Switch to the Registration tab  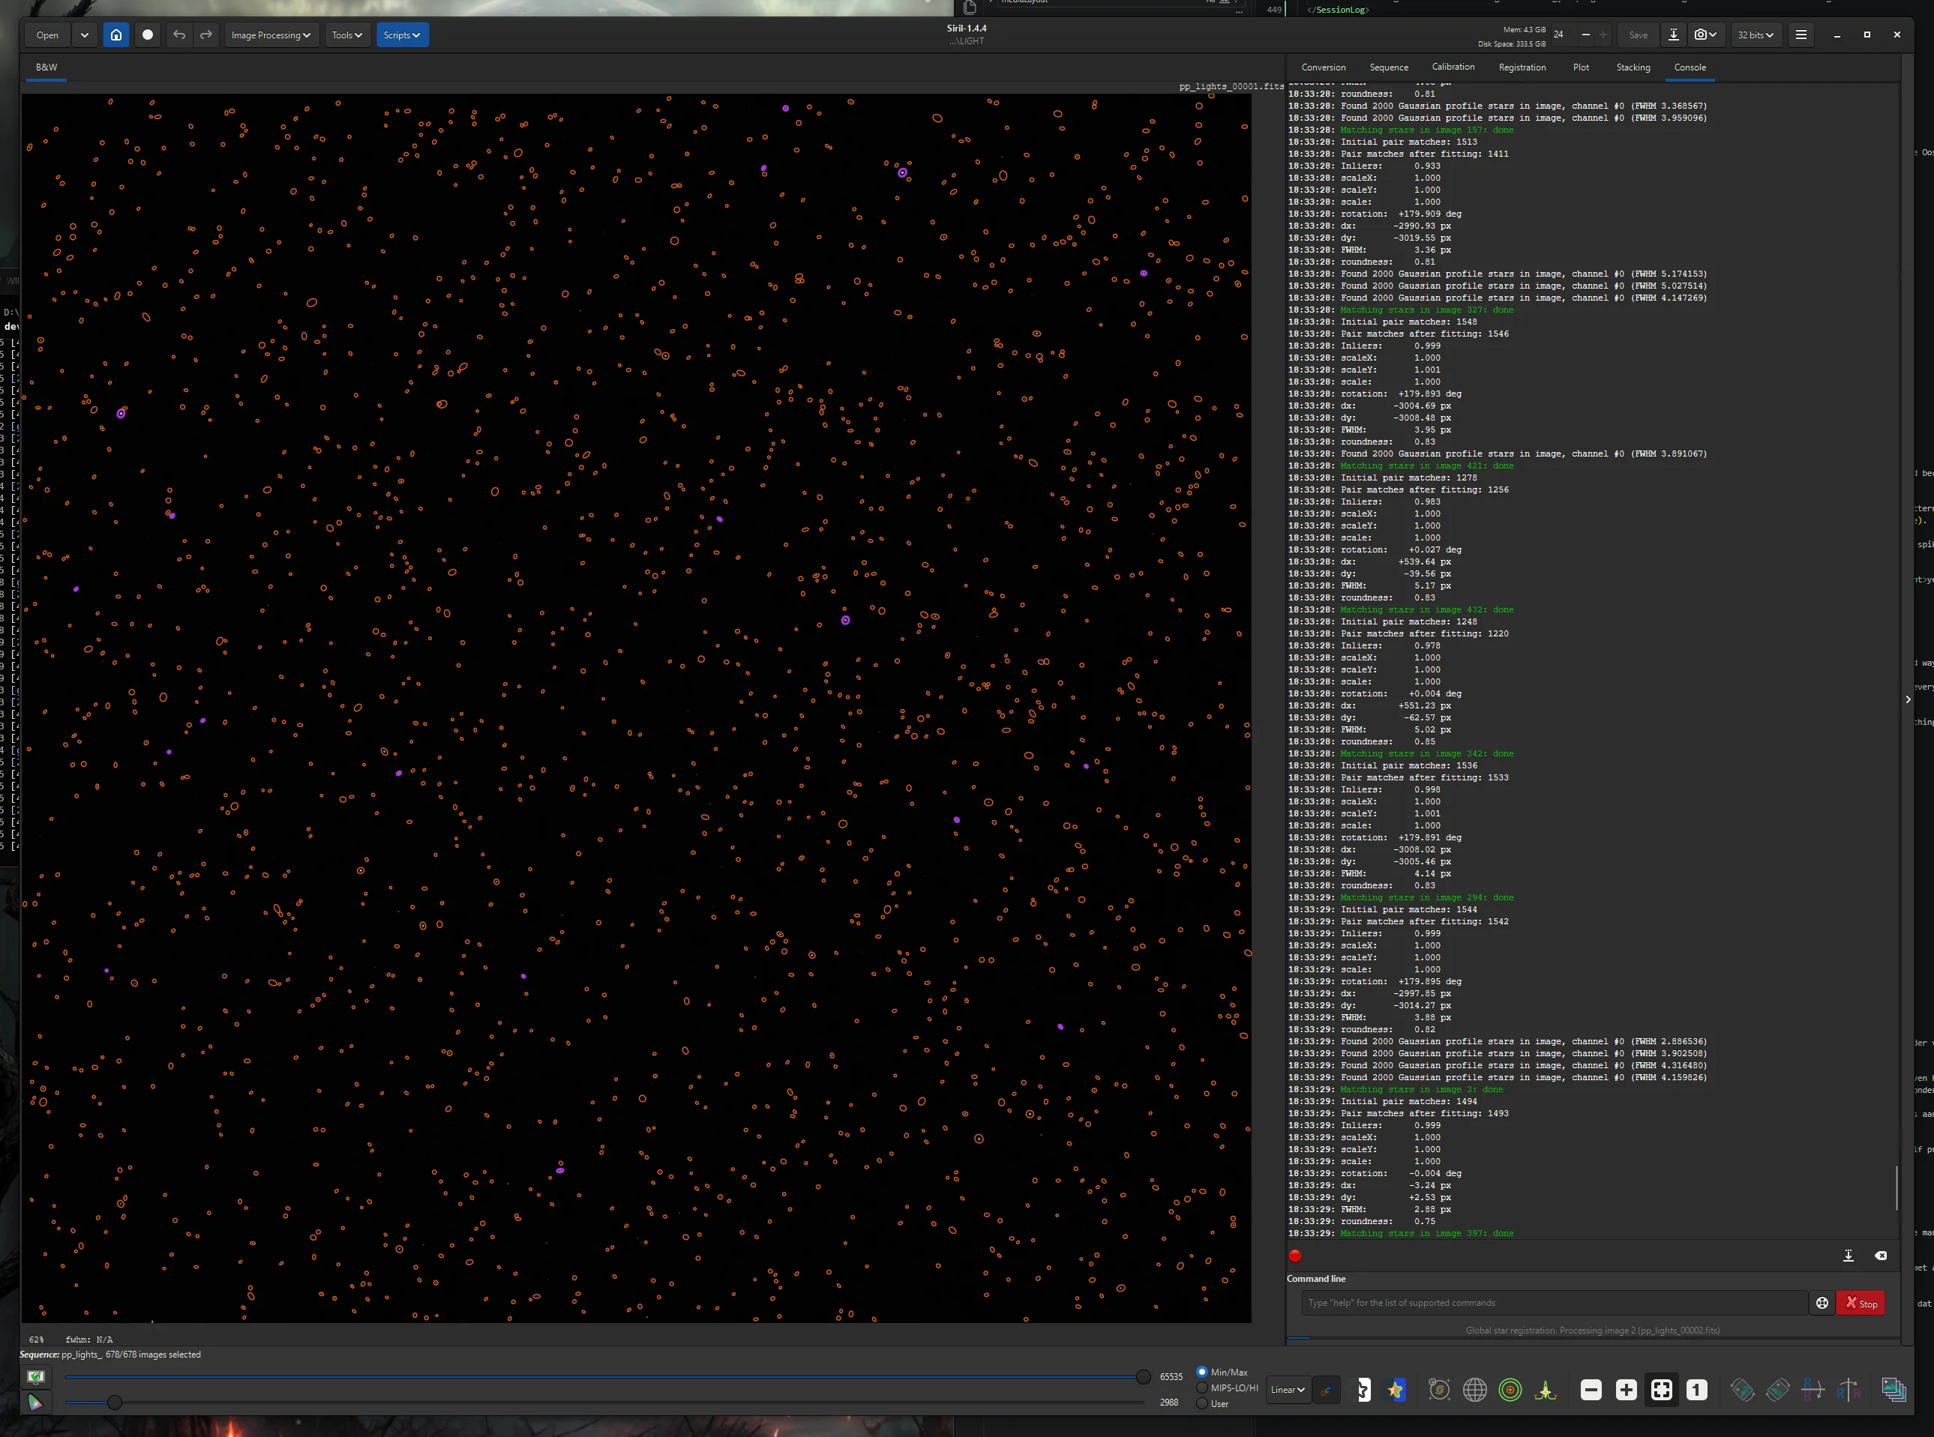tap(1522, 67)
